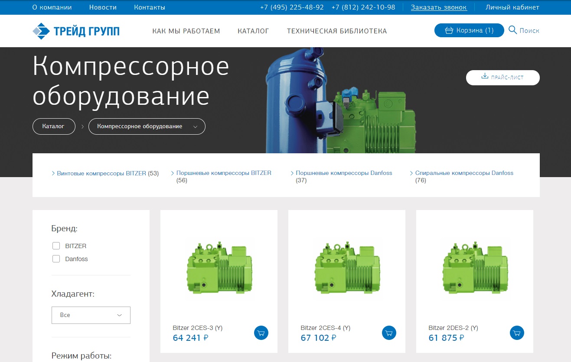This screenshot has width=571, height=362.
Task: Click the Каталог breadcrumb pill
Action: click(x=53, y=126)
